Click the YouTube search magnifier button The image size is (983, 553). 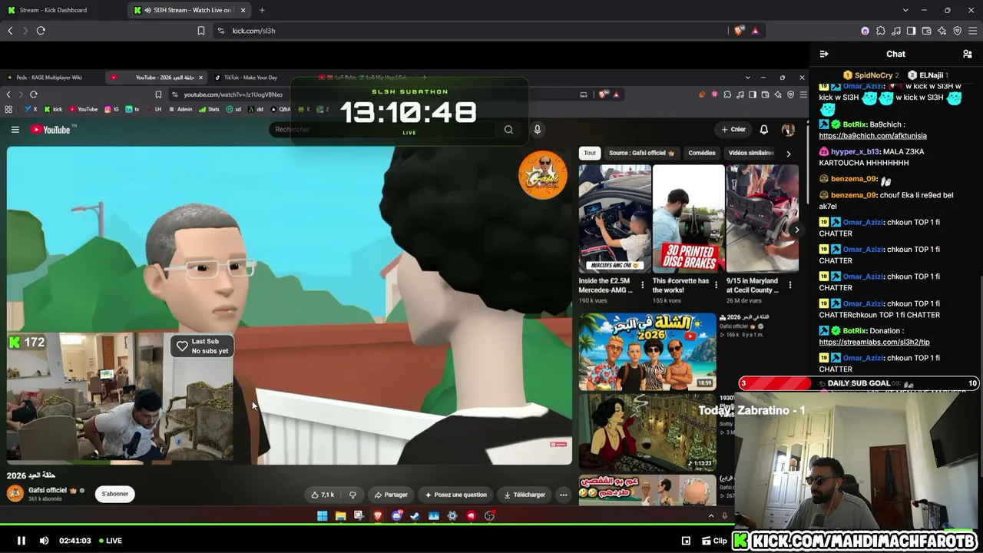point(508,130)
